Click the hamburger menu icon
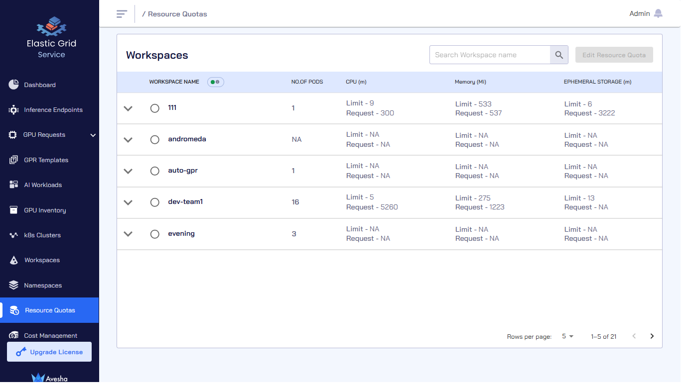Image resolution: width=685 pixels, height=389 pixels. (122, 14)
